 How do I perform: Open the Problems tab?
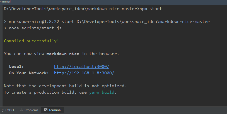coord(29,110)
